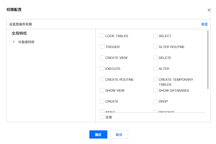Click the 重置 reset link
This screenshot has height=144, width=216.
(x=204, y=24)
